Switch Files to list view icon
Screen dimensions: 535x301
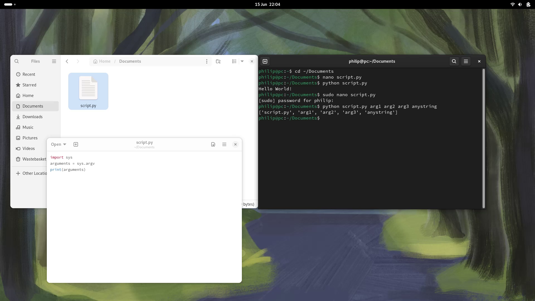coord(234,61)
